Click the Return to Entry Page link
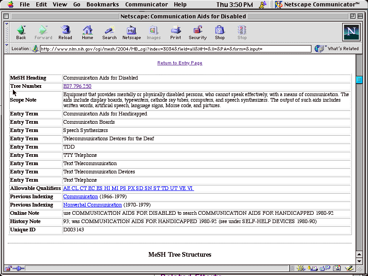The height and width of the screenshot is (276, 368). pyautogui.click(x=180, y=63)
